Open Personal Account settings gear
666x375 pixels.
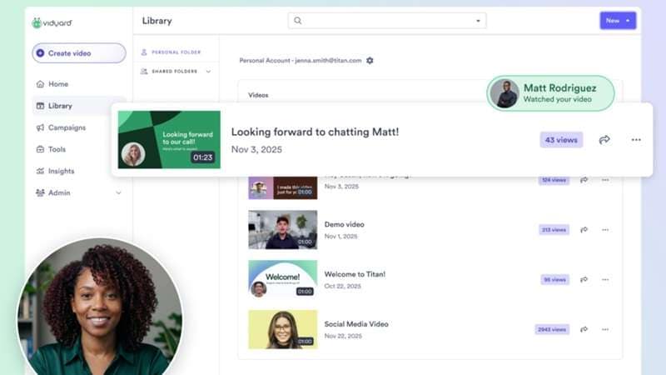[x=370, y=61]
